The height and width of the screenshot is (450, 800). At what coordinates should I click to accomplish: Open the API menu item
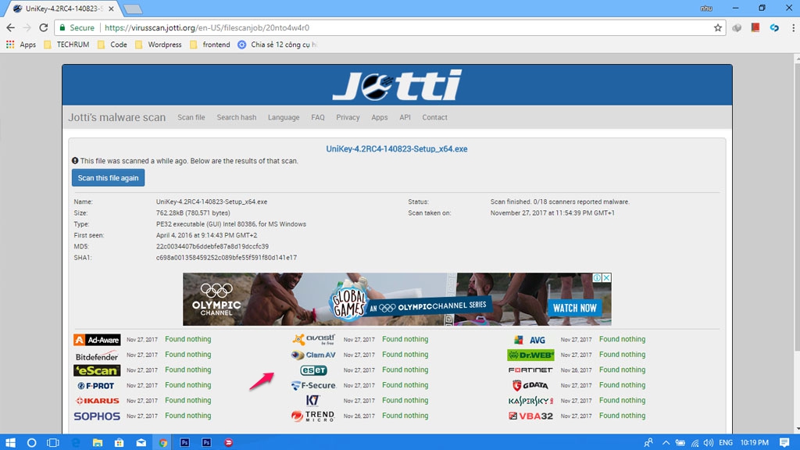[405, 117]
